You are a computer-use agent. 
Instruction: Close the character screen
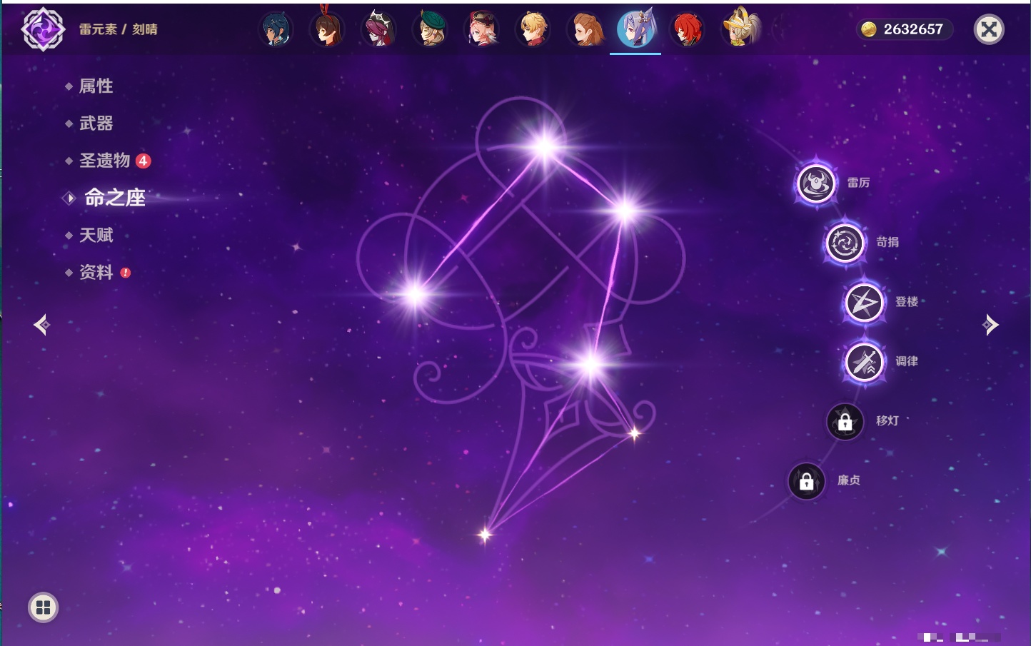tap(989, 29)
